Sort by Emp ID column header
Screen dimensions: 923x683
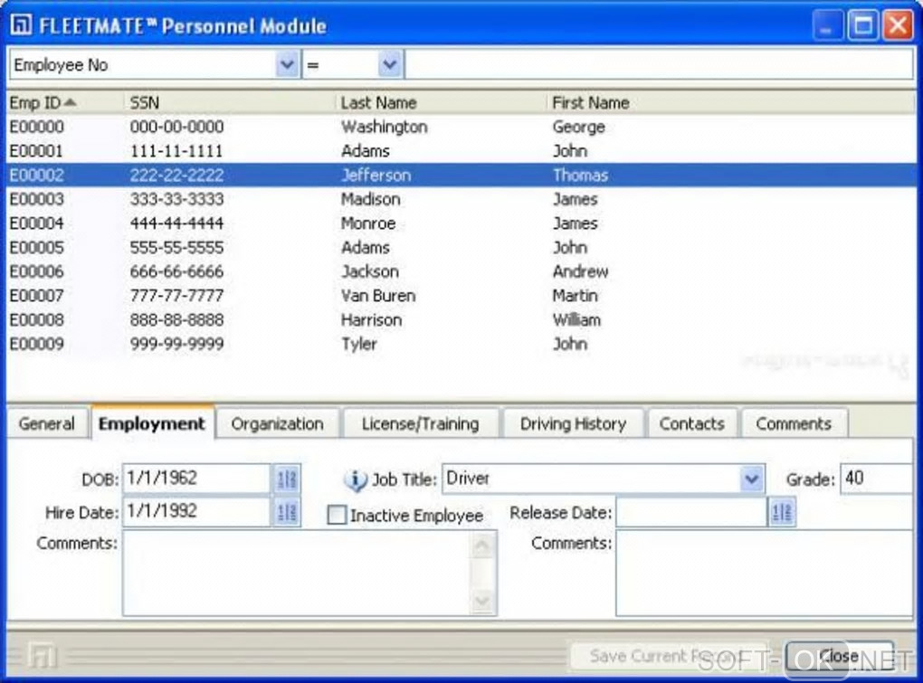click(65, 102)
